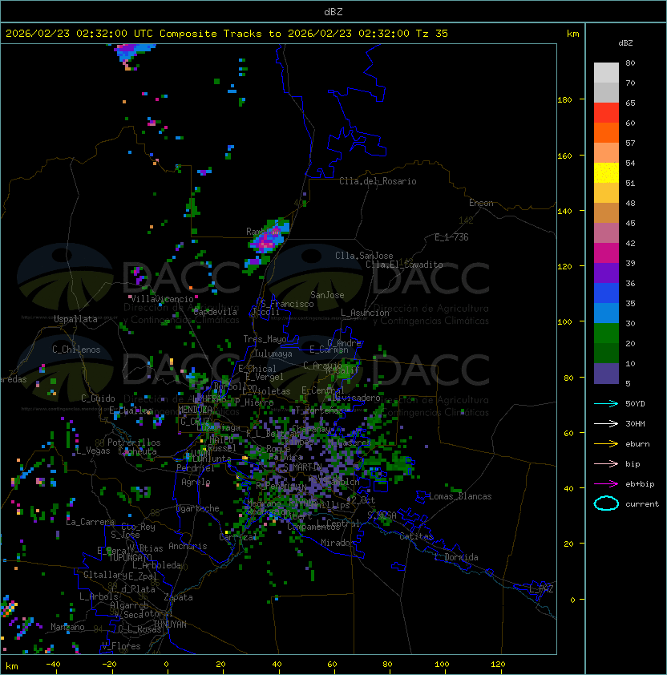Image resolution: width=667 pixels, height=675 pixels.
Task: Click the L_Dormida place label
Action: point(456,557)
